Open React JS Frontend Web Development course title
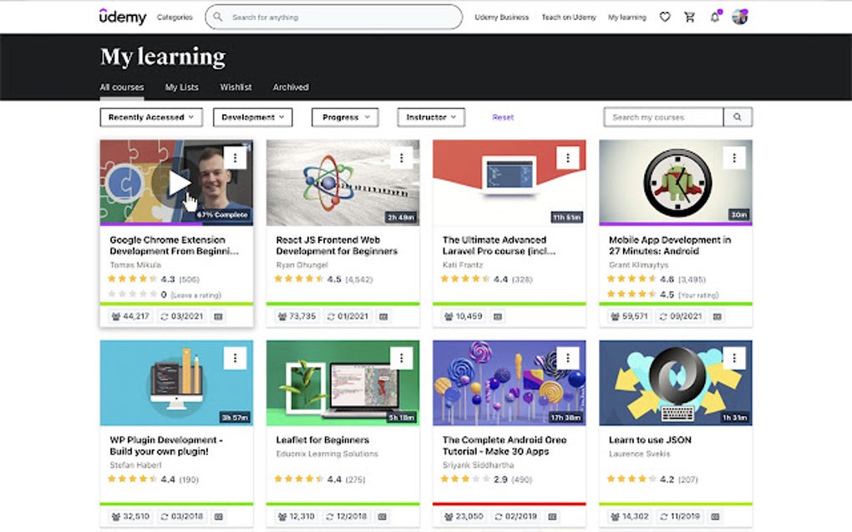852x532 pixels. pos(337,245)
